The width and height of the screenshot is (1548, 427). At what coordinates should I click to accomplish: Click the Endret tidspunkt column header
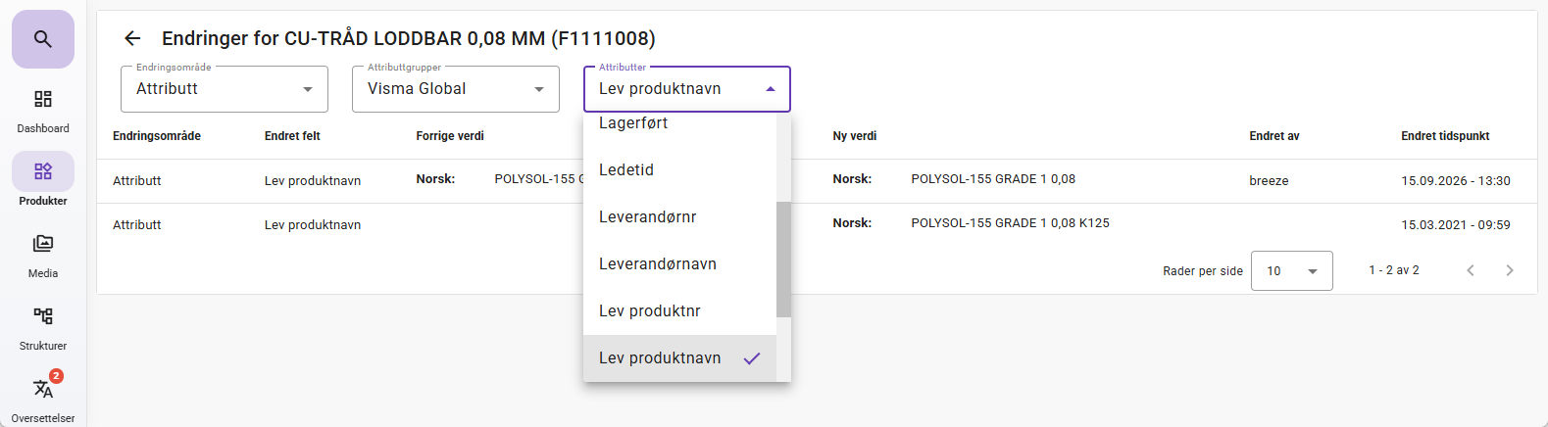(x=1445, y=136)
